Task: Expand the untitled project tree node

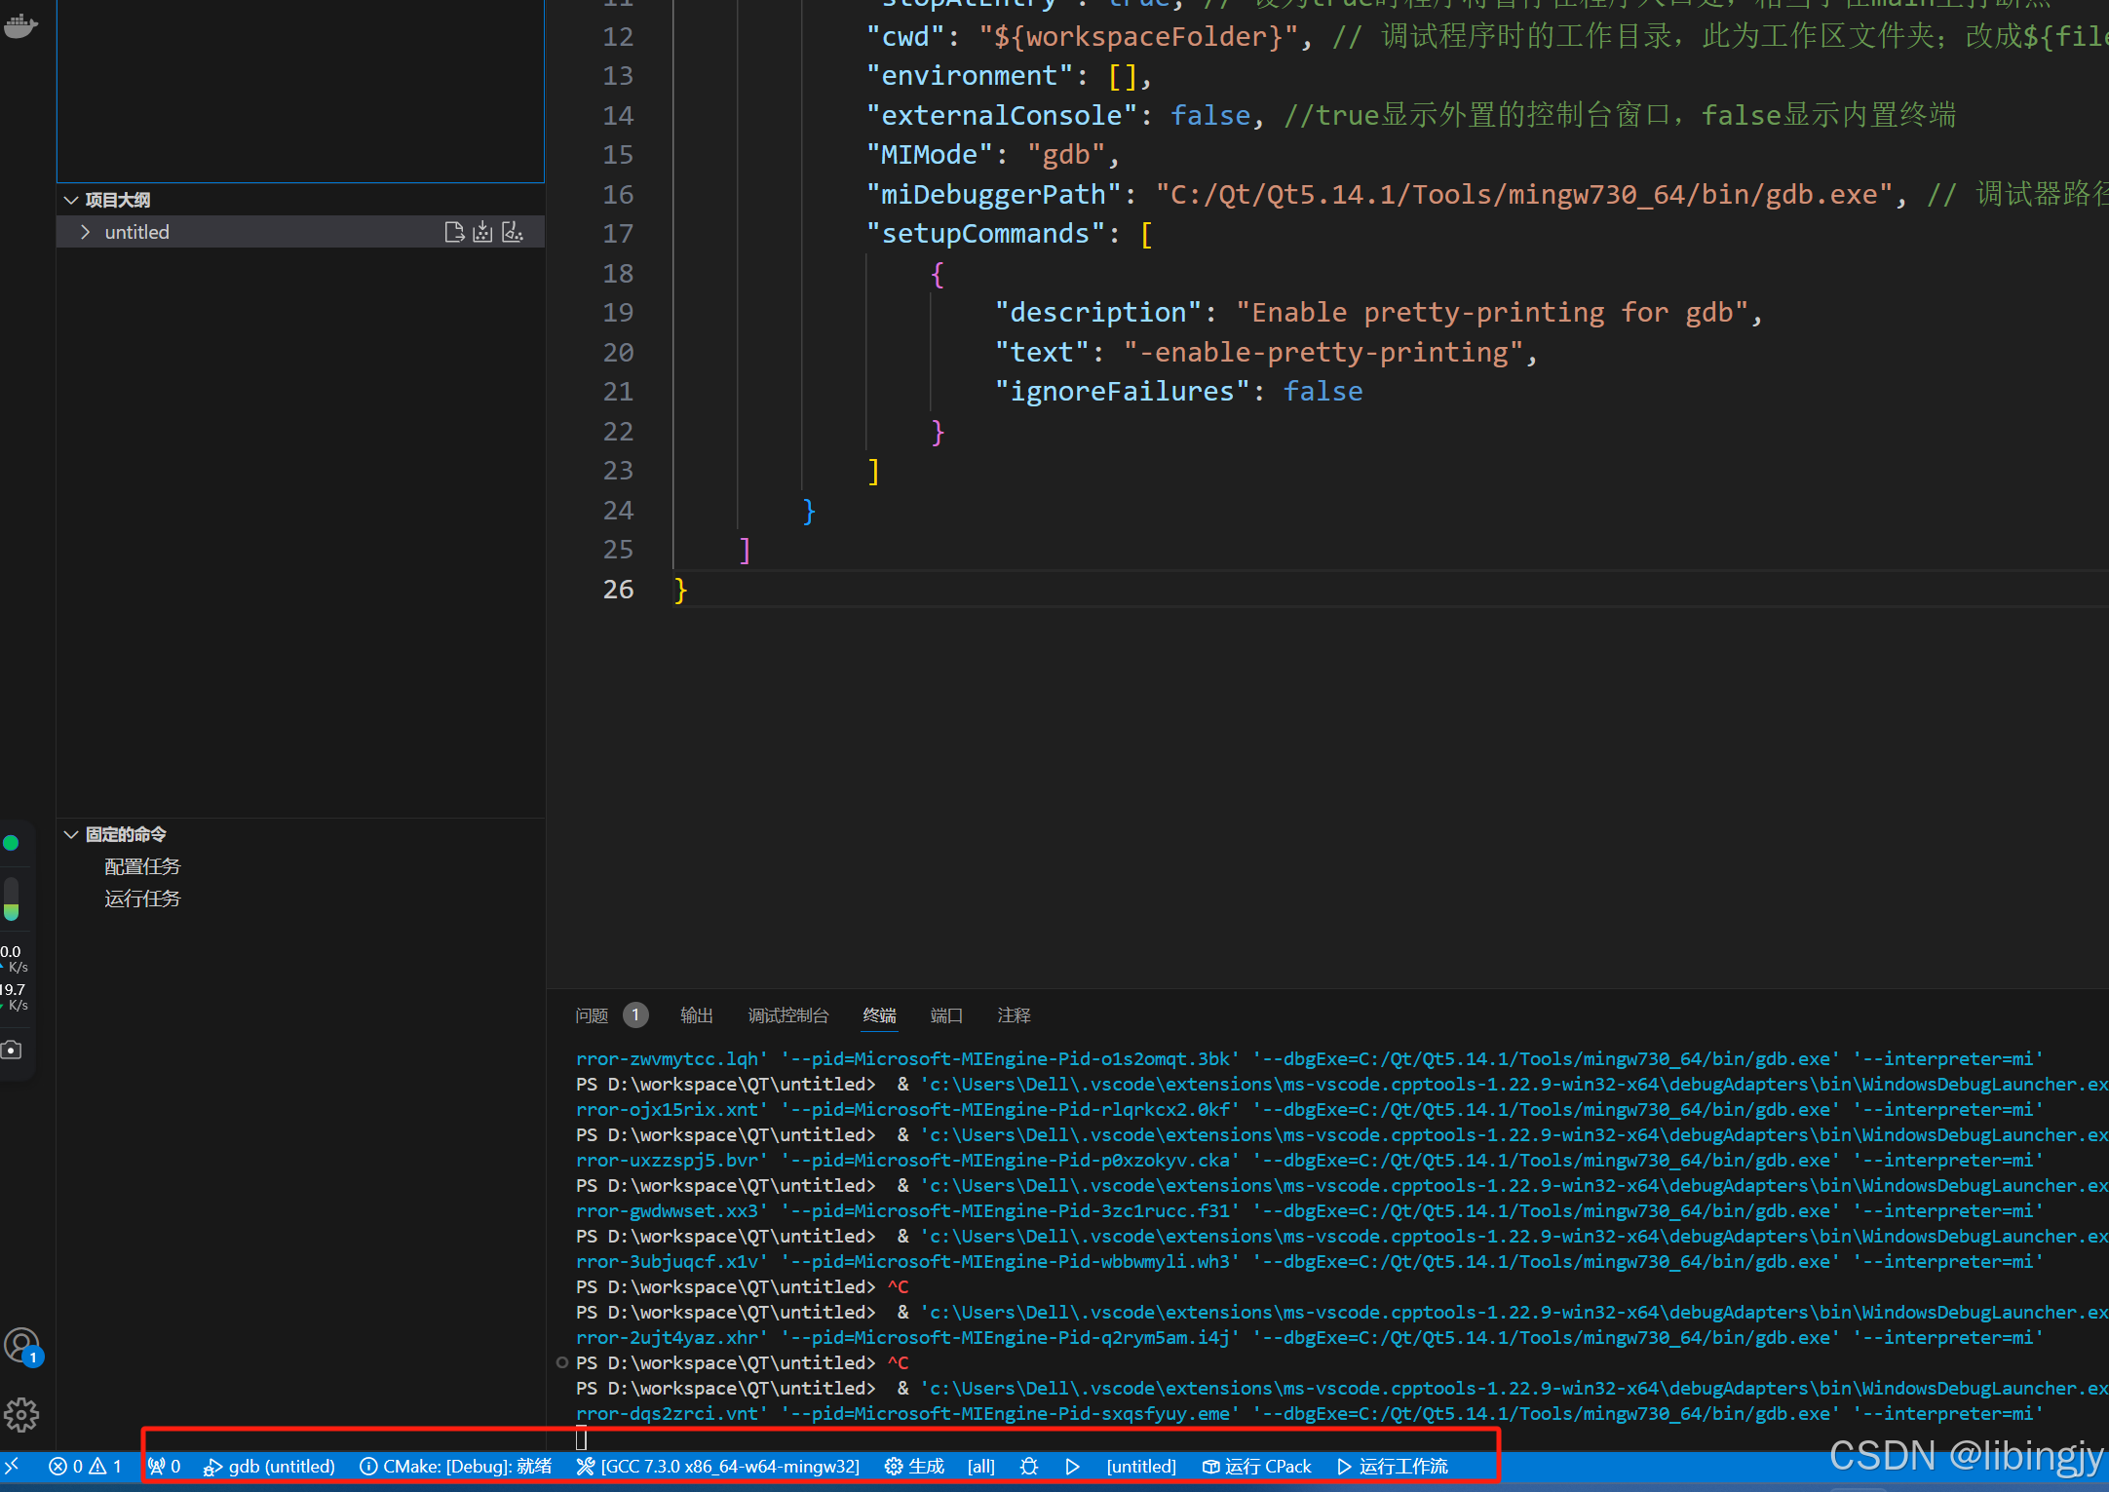Action: point(86,232)
